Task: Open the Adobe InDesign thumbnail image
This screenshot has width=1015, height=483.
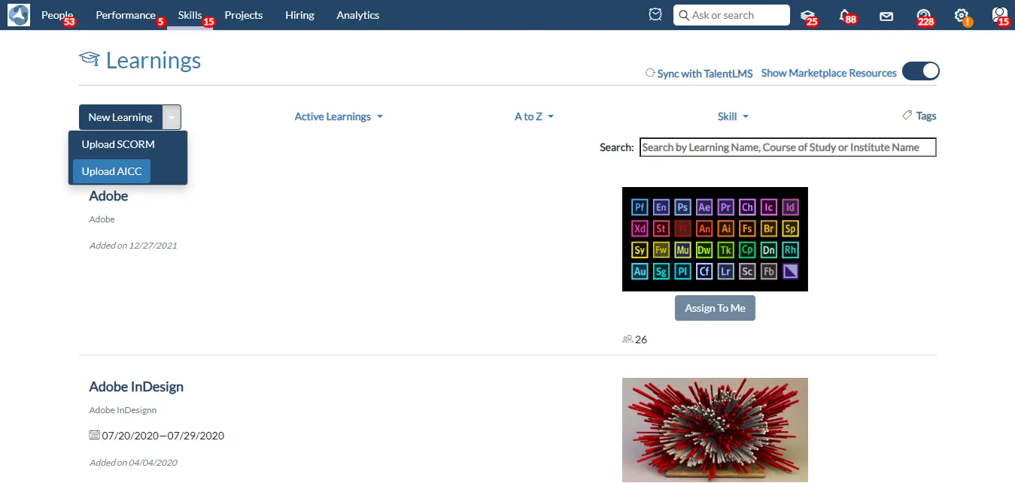Action: [x=715, y=430]
